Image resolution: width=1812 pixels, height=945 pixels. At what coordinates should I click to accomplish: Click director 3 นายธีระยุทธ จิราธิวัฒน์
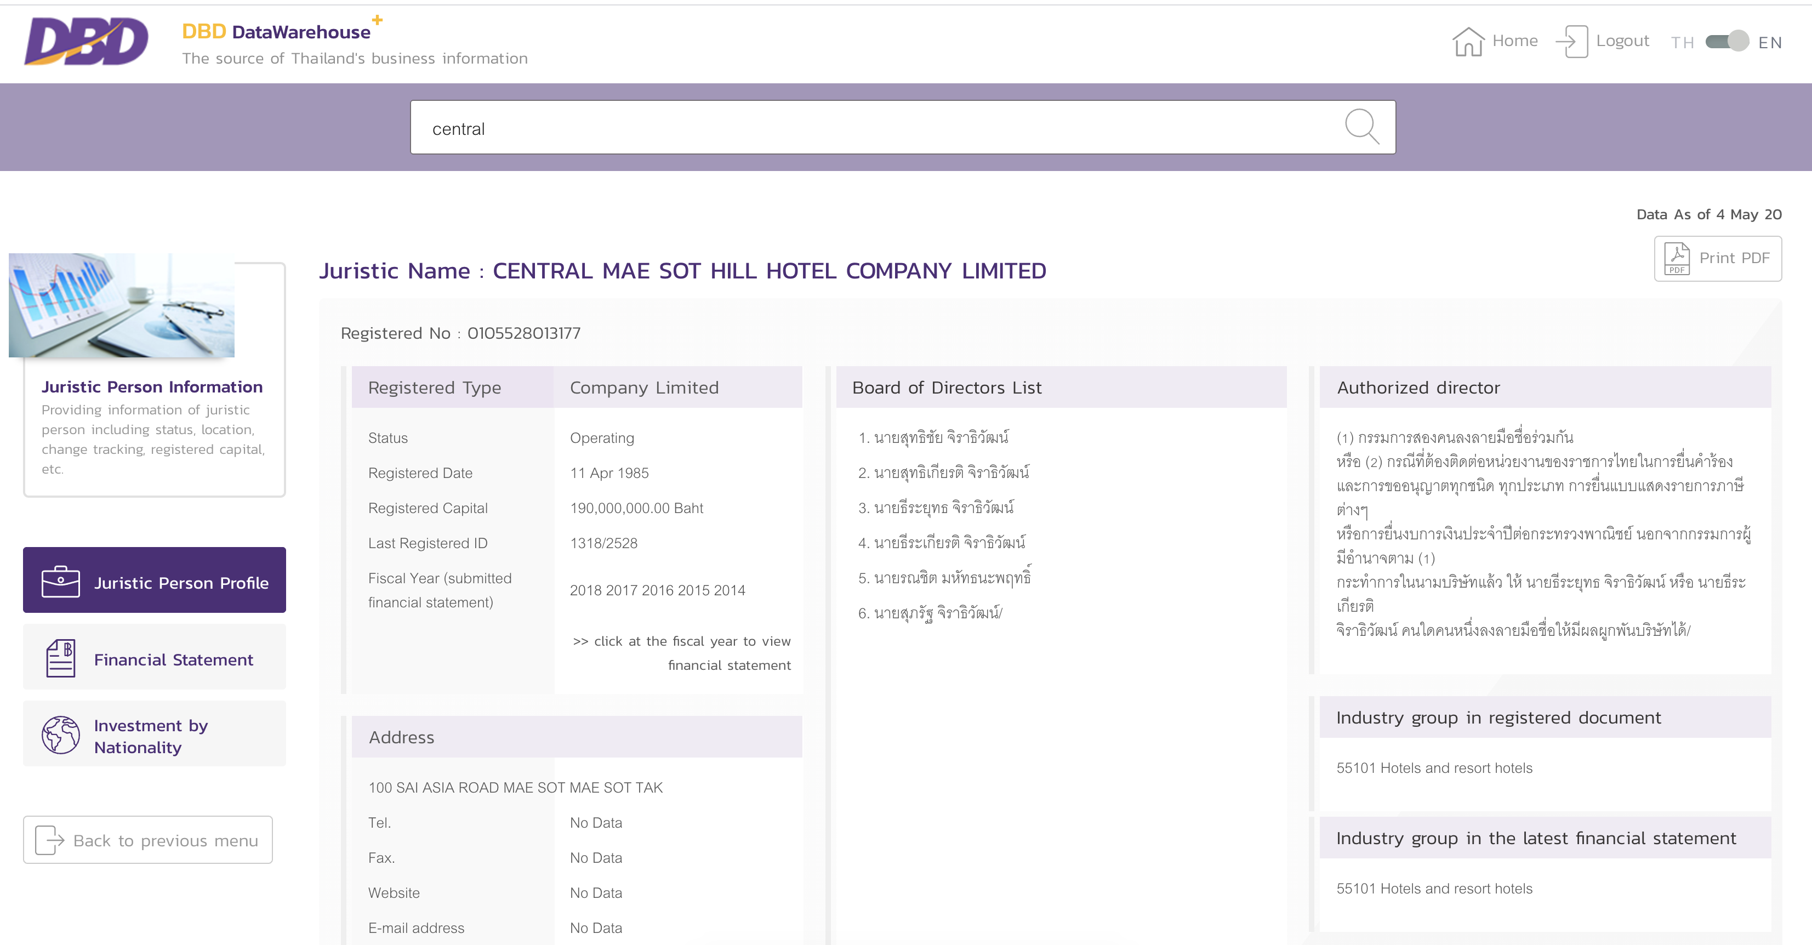click(936, 508)
